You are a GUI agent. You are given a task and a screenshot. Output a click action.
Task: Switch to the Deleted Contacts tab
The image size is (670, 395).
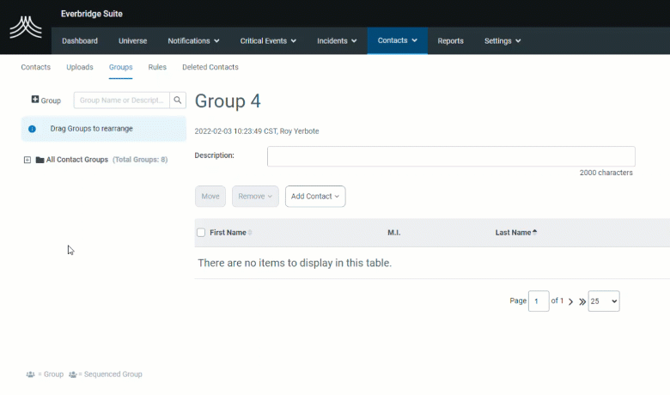pos(210,67)
